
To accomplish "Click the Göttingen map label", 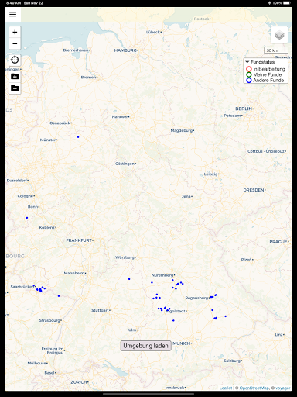I will click(x=125, y=164).
